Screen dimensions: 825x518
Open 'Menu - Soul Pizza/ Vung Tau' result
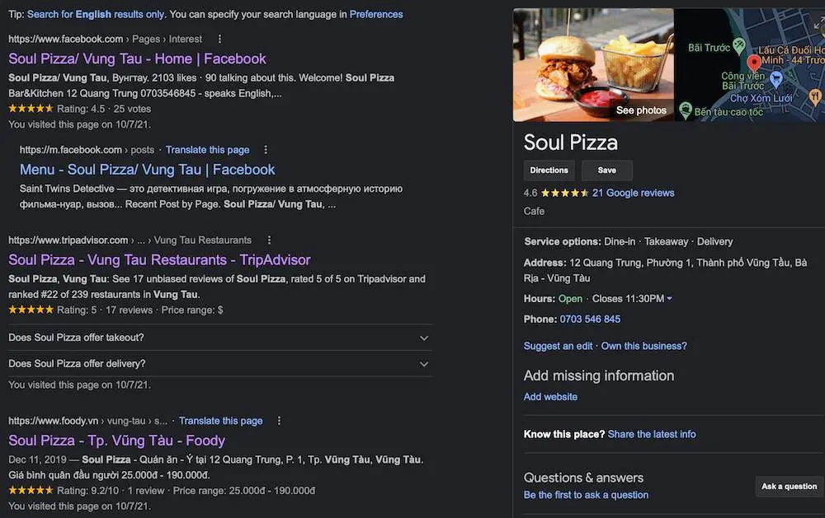(148, 170)
